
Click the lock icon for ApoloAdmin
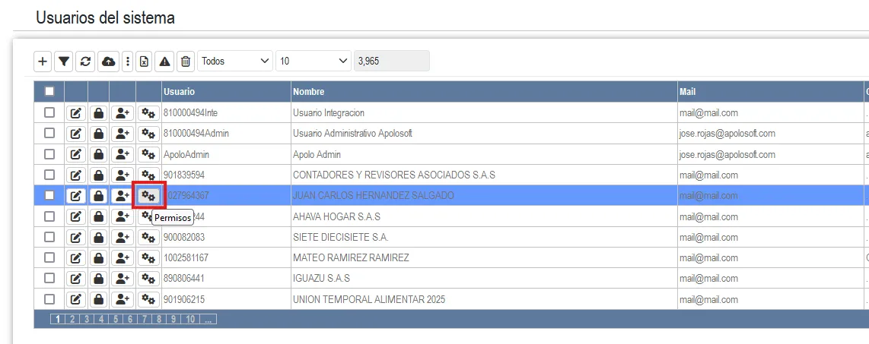pyautogui.click(x=98, y=154)
